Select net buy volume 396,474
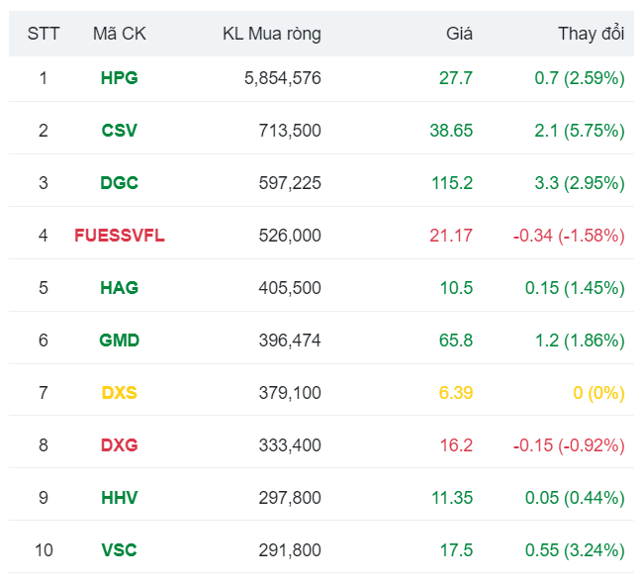 point(290,341)
